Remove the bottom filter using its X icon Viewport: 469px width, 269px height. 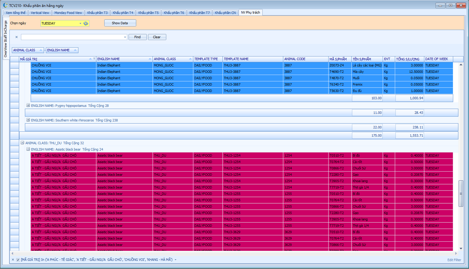click(13, 260)
